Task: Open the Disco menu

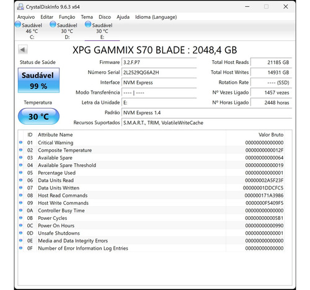Action: click(105, 17)
